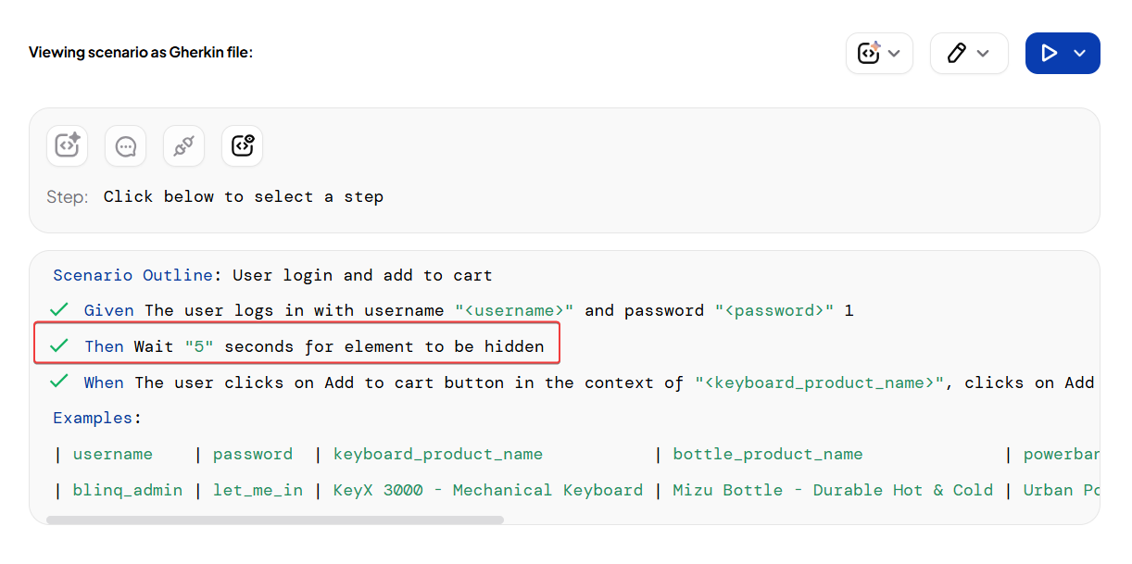Click the Scenario Outline title line

272,275
